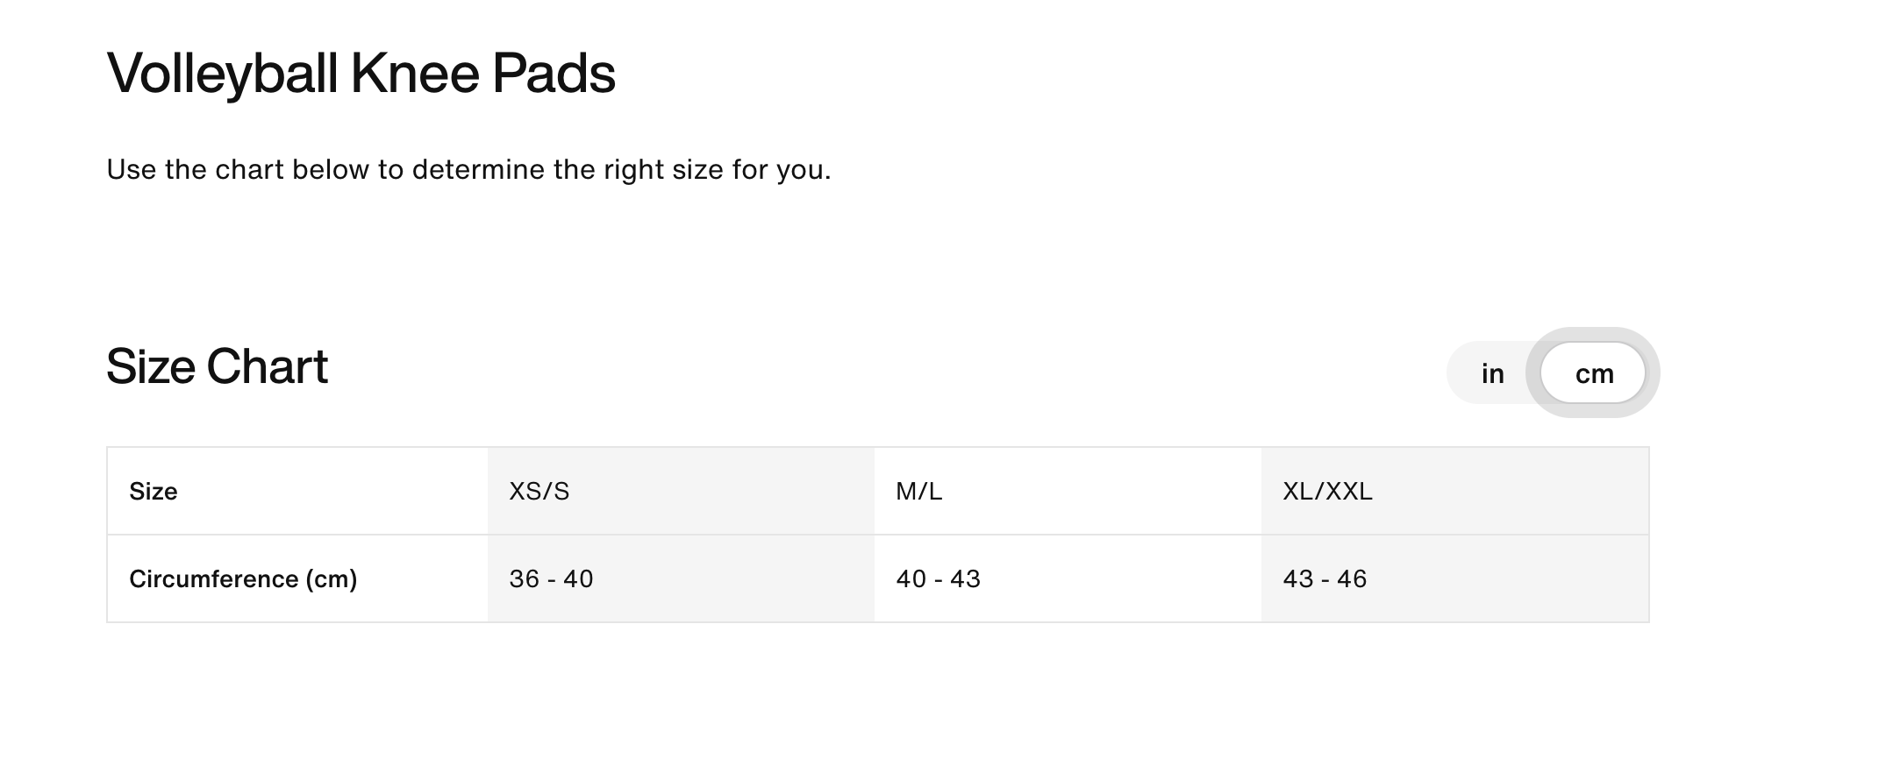1886x759 pixels.
Task: Click the Size Chart section heading
Action: (217, 366)
